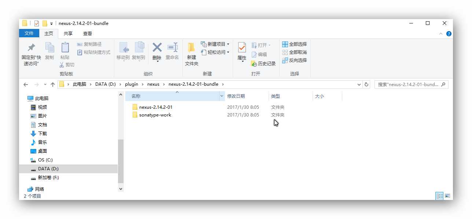472x219 pixels.
Task: Open 下载 in navigation pane
Action: pyautogui.click(x=38, y=134)
